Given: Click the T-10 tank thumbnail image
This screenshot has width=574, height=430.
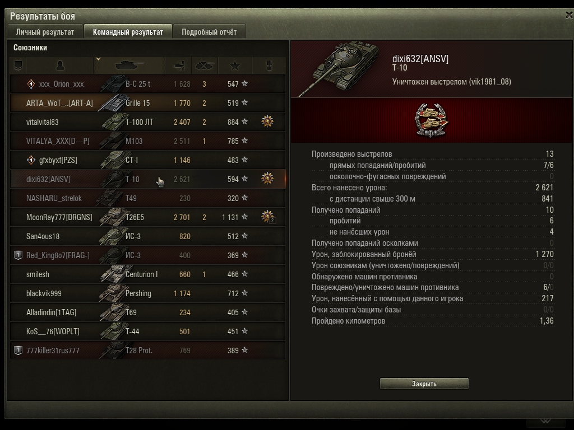Looking at the screenshot, I should [x=339, y=68].
